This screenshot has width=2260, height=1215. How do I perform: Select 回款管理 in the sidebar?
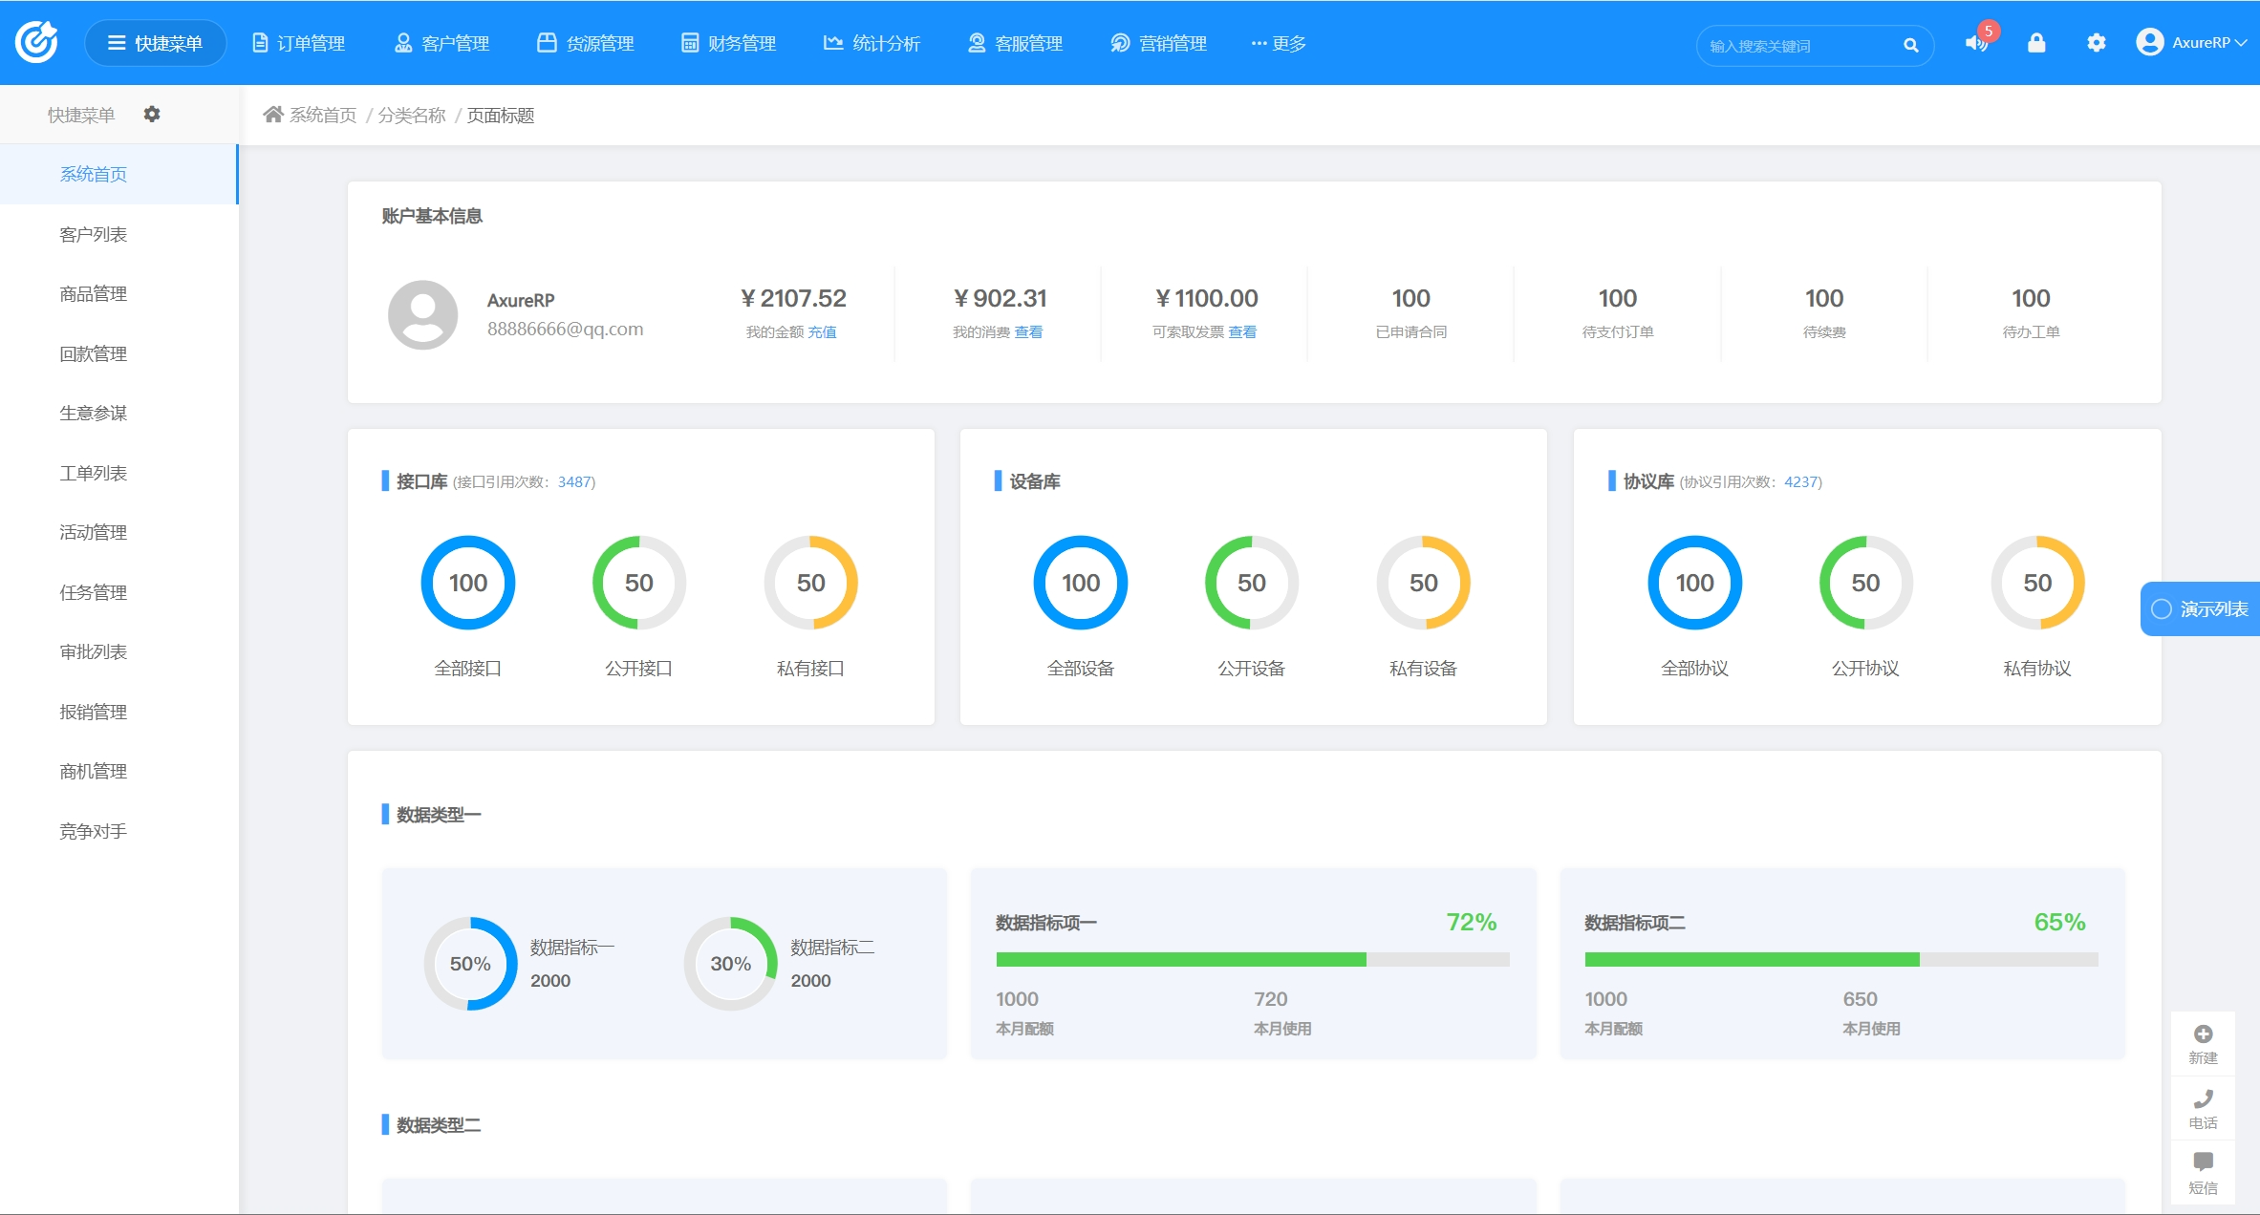click(118, 353)
